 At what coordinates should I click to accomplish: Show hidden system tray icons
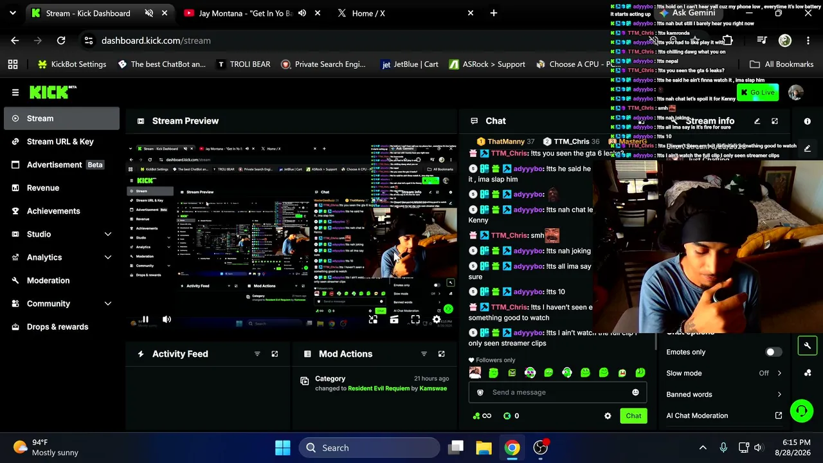pyautogui.click(x=703, y=448)
